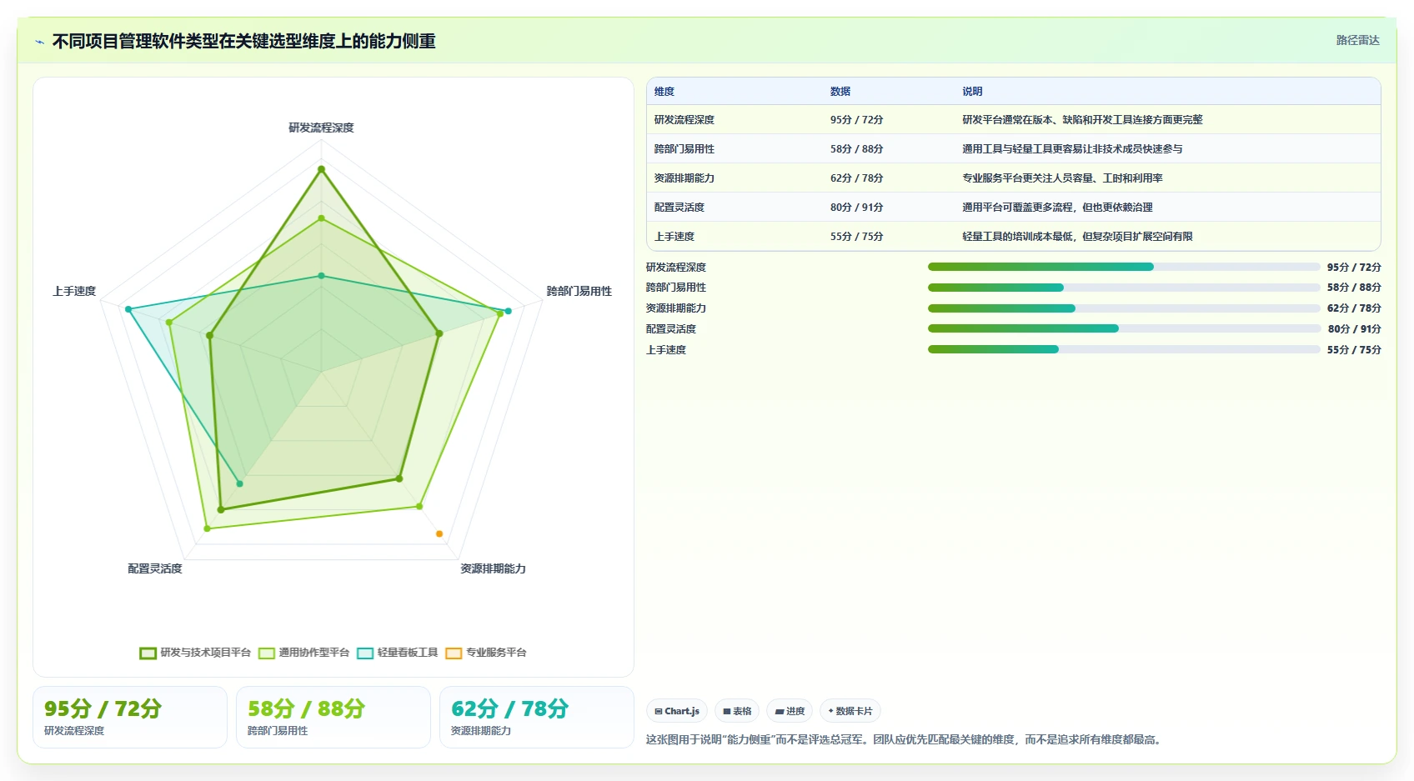Image resolution: width=1414 pixels, height=781 pixels.
Task: Click the 说明 column header
Action: coord(972,92)
